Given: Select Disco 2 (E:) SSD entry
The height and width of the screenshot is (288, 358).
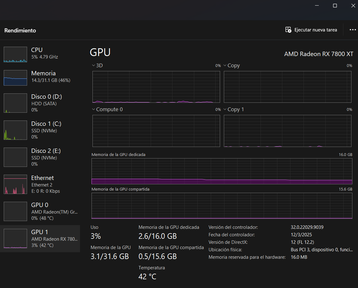Looking at the screenshot, I should [x=44, y=157].
